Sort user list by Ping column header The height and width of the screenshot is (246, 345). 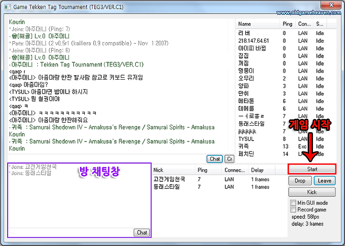coord(288,24)
